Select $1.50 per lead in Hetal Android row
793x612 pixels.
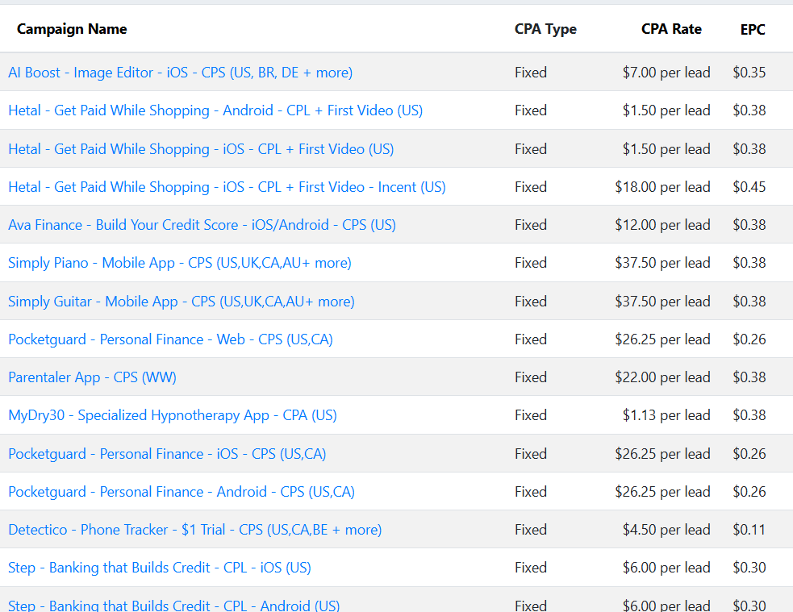666,110
